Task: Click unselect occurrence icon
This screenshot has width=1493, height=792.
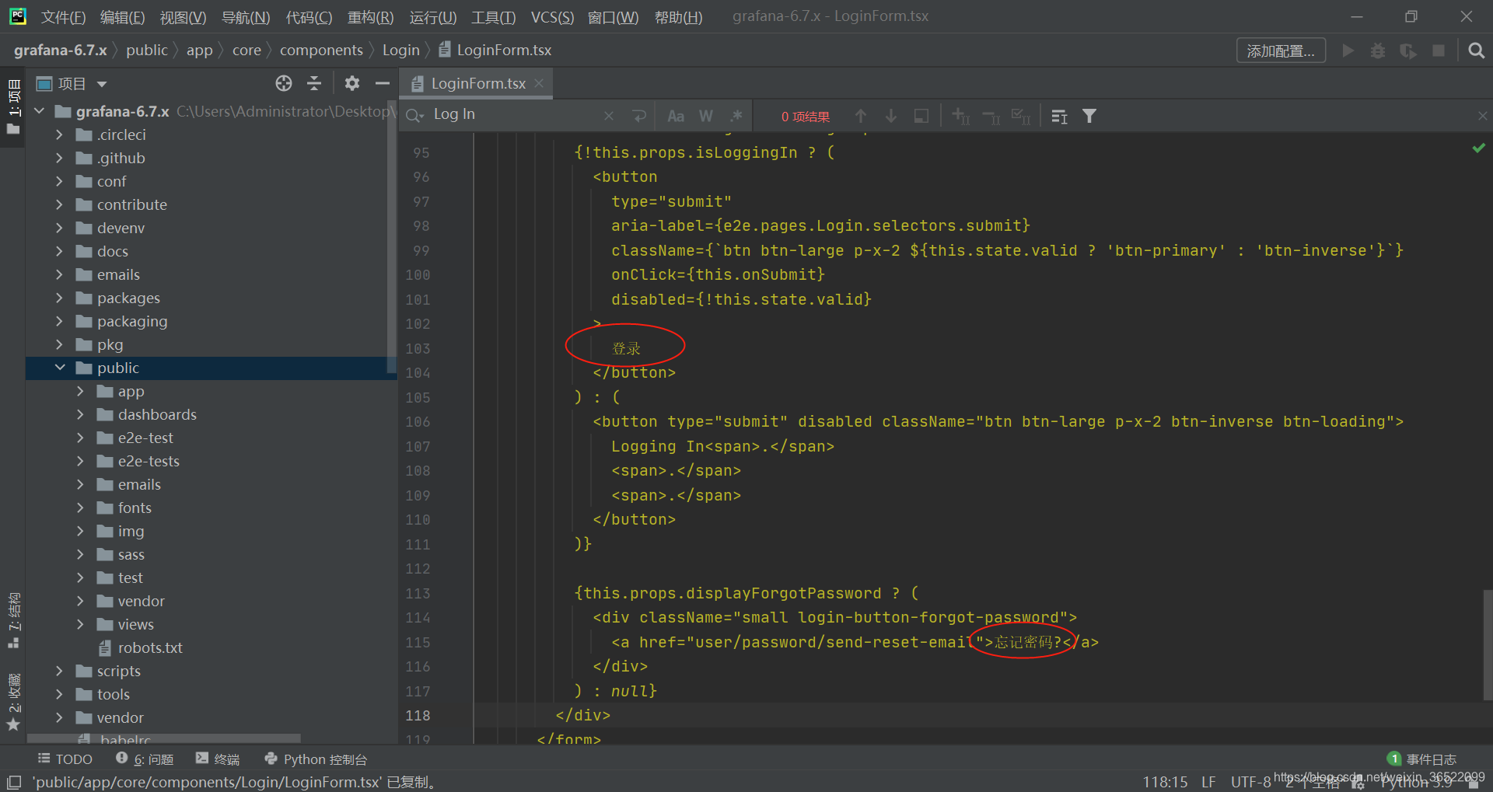Action: pyautogui.click(x=991, y=116)
